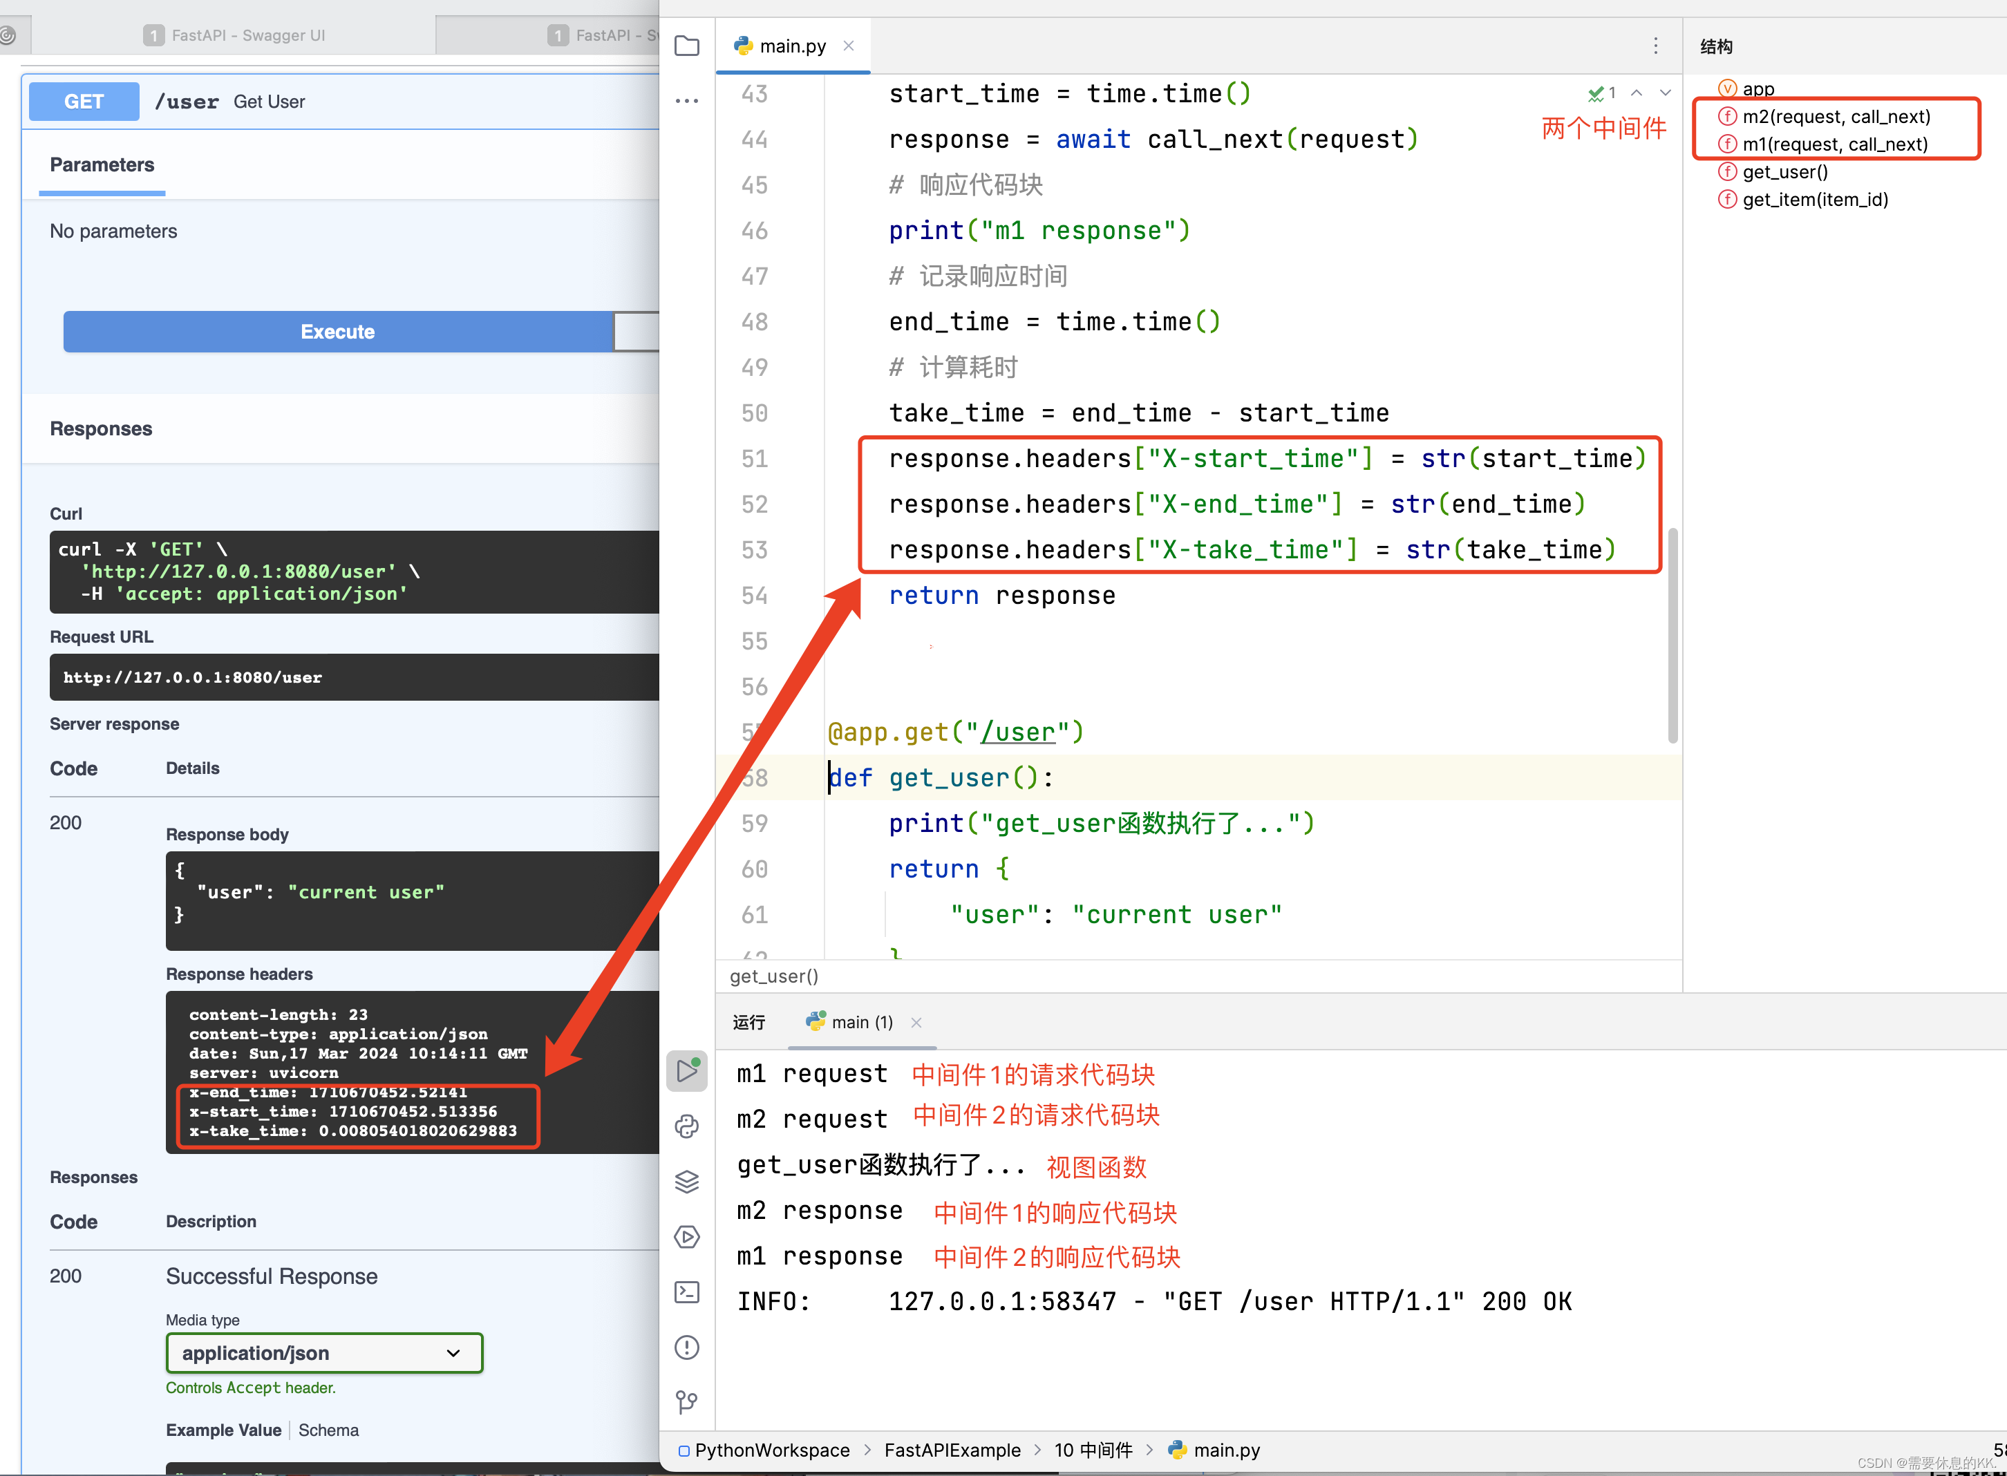Click the Curl command code block

355,572
